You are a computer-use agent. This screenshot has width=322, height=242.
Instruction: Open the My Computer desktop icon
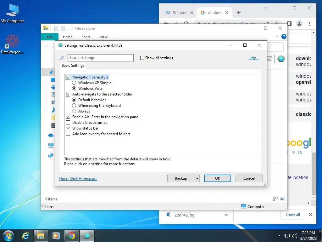pyautogui.click(x=12, y=13)
